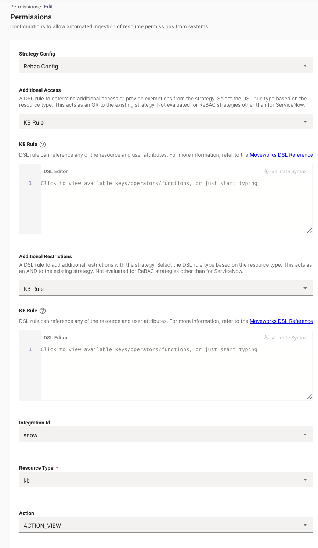Click into the first DSL Editor text area

pos(176,206)
